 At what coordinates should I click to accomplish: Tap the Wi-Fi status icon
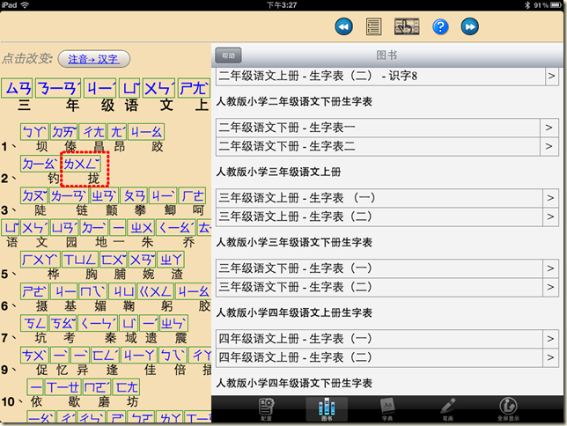tap(25, 4)
